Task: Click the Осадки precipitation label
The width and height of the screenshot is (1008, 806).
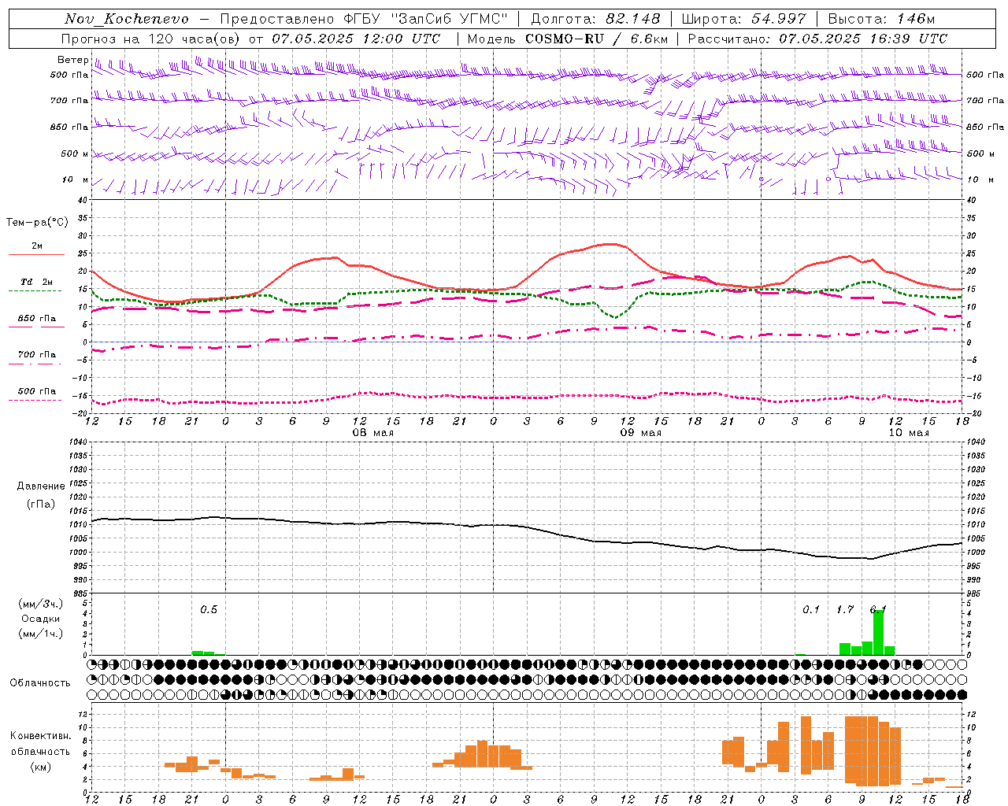Action: [40, 619]
